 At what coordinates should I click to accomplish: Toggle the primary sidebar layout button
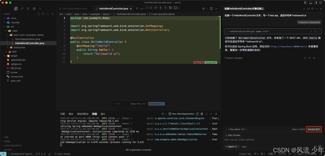tap(306, 2)
